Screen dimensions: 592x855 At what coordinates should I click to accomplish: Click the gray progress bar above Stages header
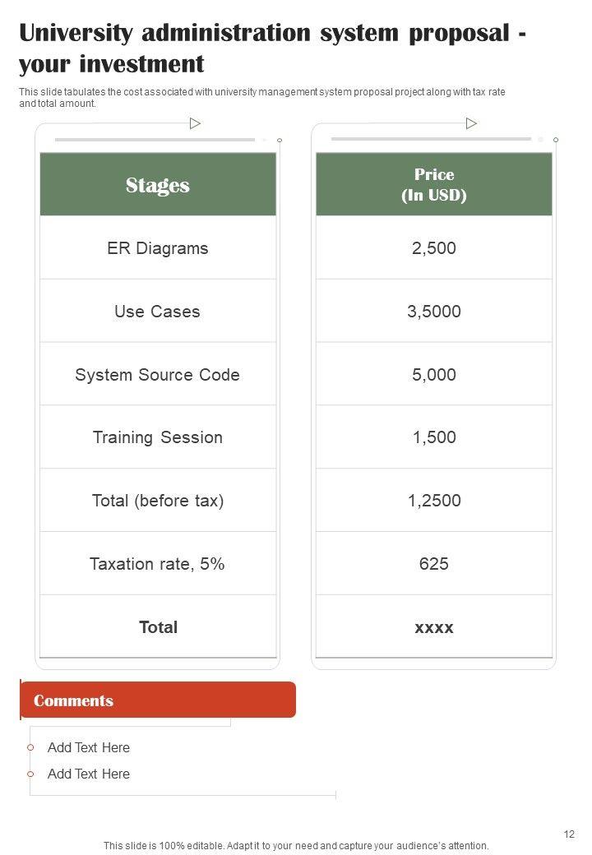(x=155, y=140)
